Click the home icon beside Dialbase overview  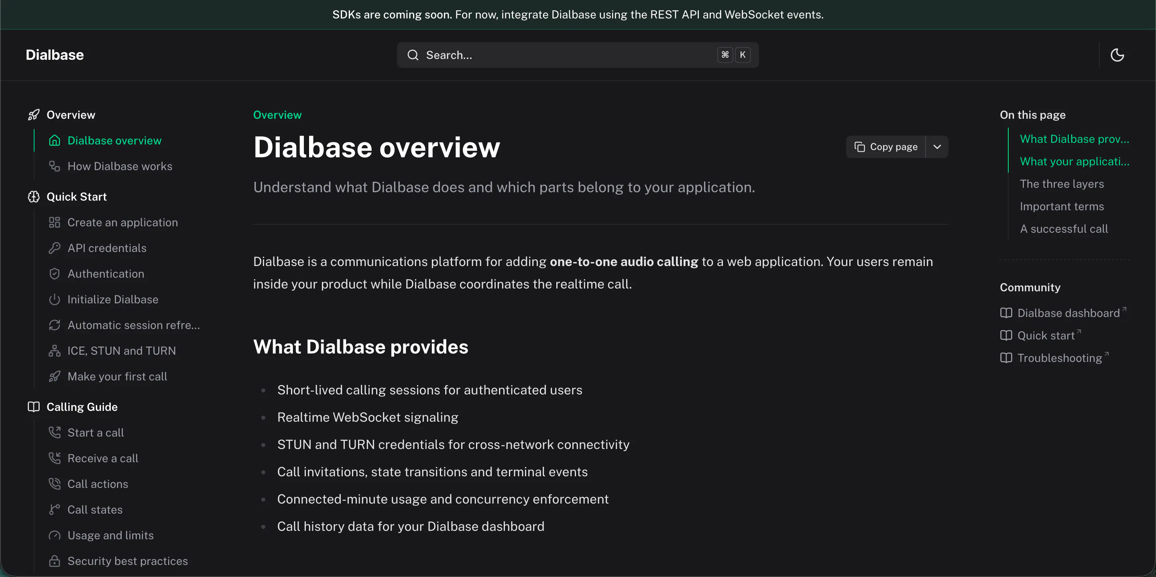point(54,140)
